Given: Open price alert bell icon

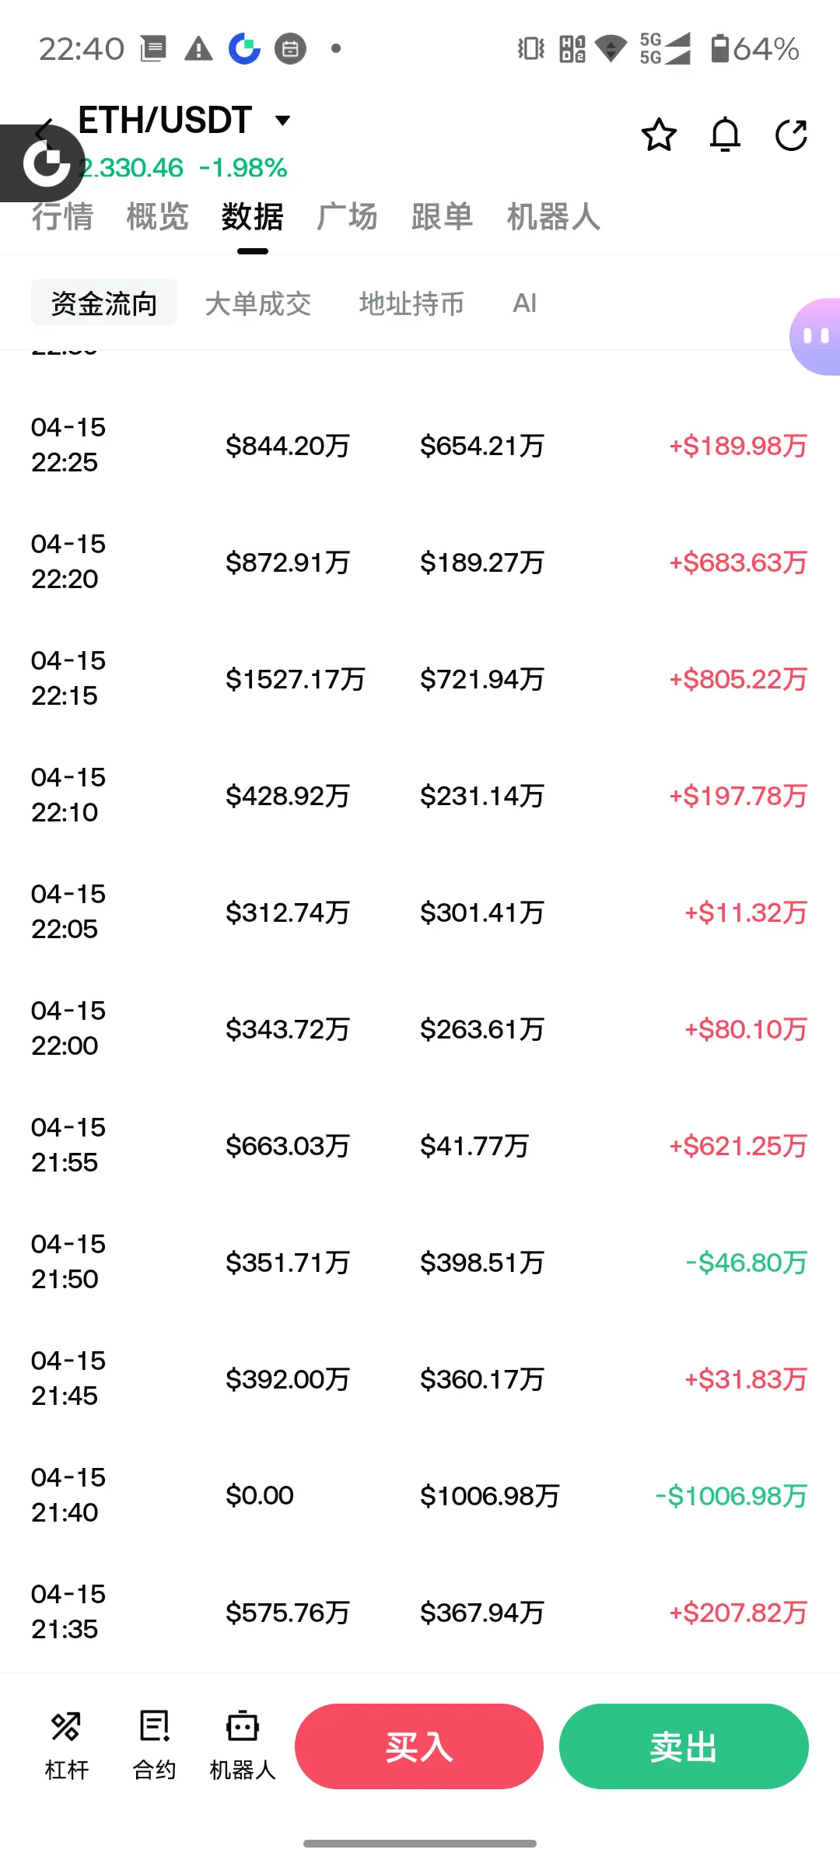Looking at the screenshot, I should coord(725,135).
